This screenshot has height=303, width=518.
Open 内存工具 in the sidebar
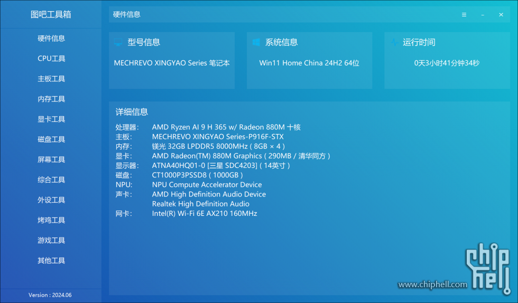tap(51, 99)
